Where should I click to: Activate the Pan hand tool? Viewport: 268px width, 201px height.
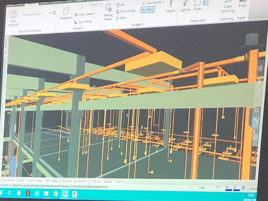[x=120, y=5]
